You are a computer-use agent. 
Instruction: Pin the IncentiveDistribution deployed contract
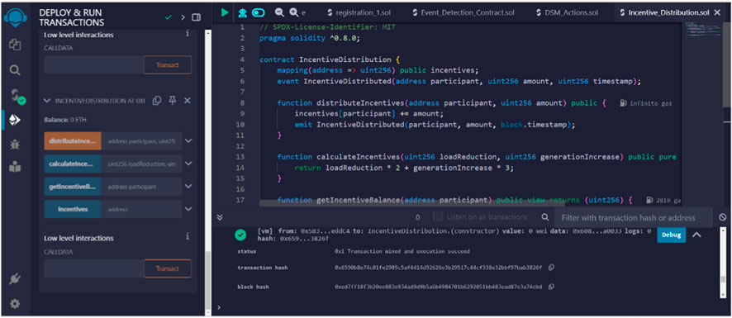[x=173, y=101]
